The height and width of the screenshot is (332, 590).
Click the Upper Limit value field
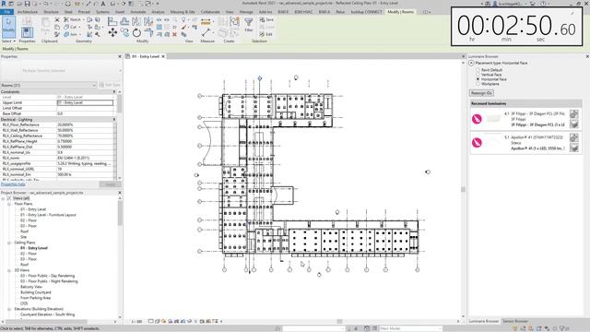[85, 102]
